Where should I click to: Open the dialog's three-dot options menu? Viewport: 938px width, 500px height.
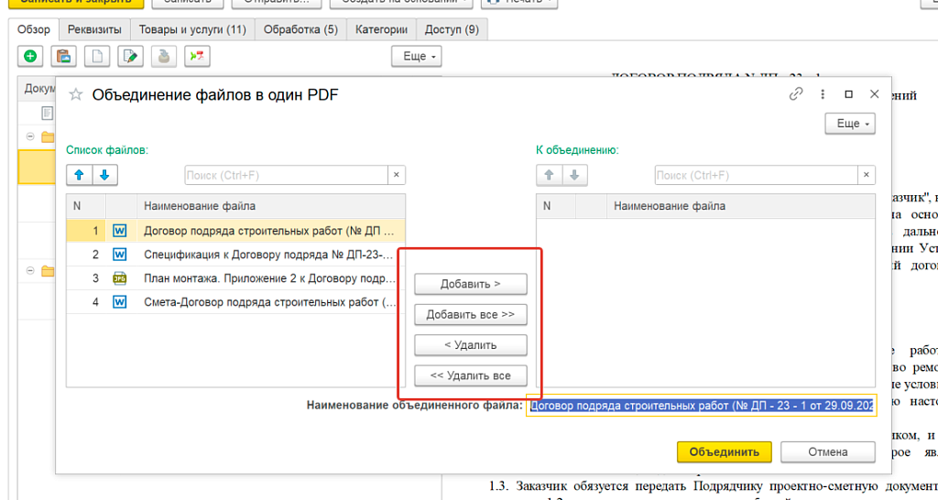(x=823, y=94)
